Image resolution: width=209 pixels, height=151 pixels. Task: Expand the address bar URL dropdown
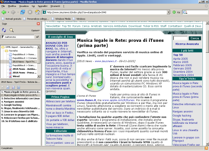[169, 12]
